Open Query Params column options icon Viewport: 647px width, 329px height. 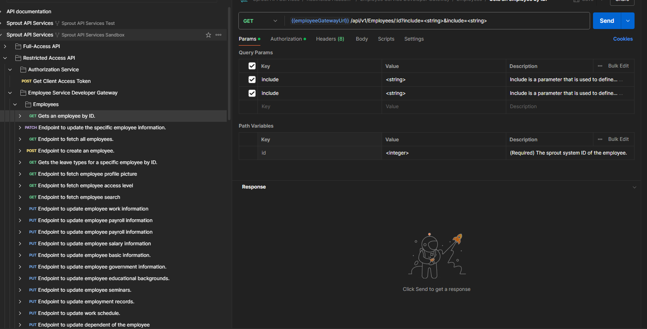click(600, 66)
